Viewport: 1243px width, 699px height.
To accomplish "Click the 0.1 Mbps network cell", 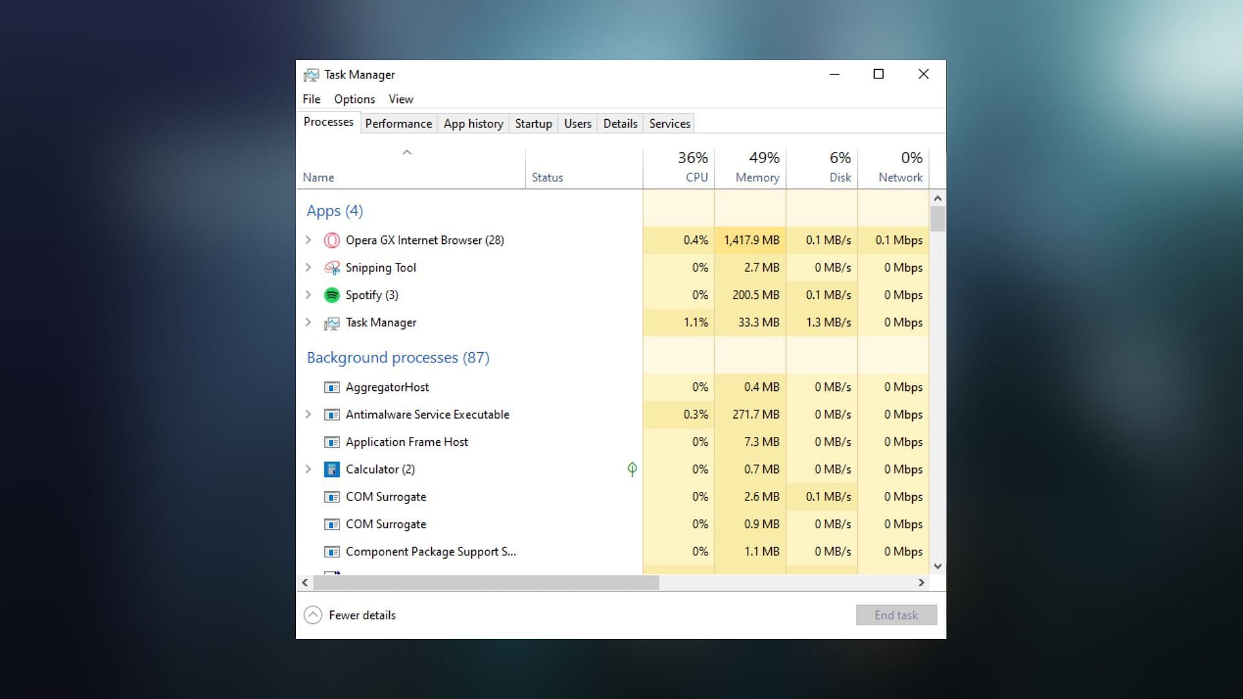I will (x=893, y=240).
